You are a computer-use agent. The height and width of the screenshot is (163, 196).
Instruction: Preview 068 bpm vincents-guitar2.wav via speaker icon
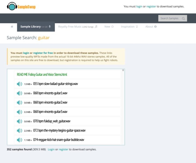pyautogui.click(x=20, y=102)
